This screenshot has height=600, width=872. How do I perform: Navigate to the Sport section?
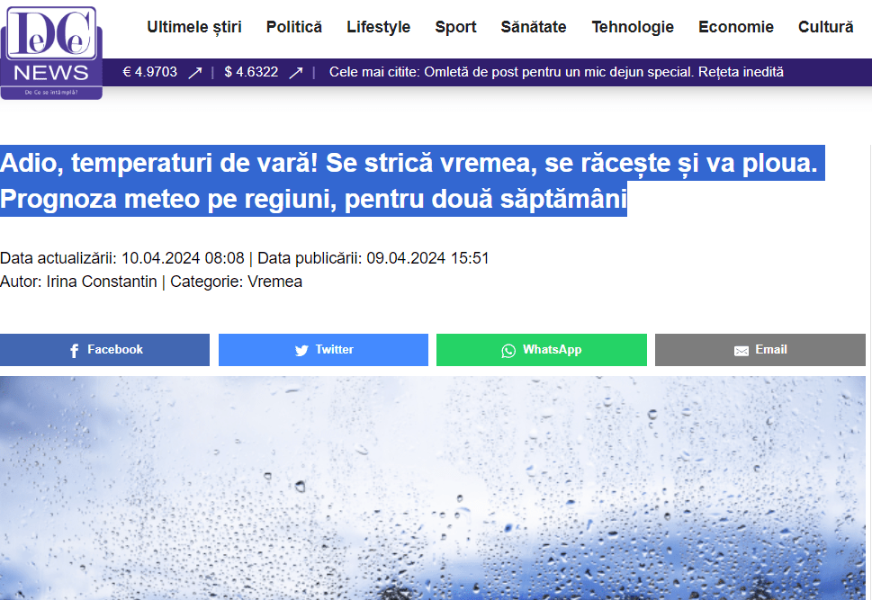click(x=455, y=27)
